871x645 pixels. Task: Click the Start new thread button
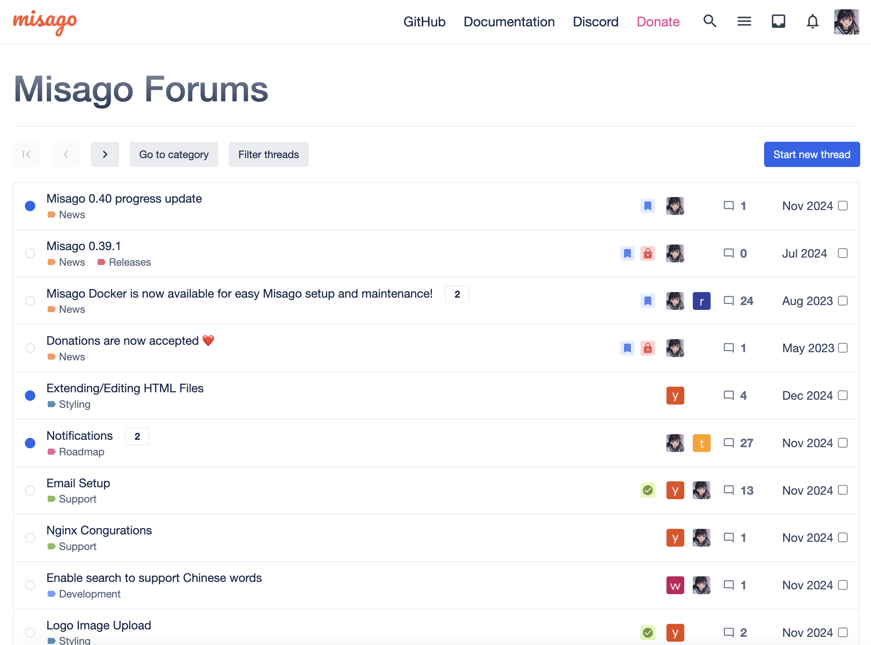812,155
